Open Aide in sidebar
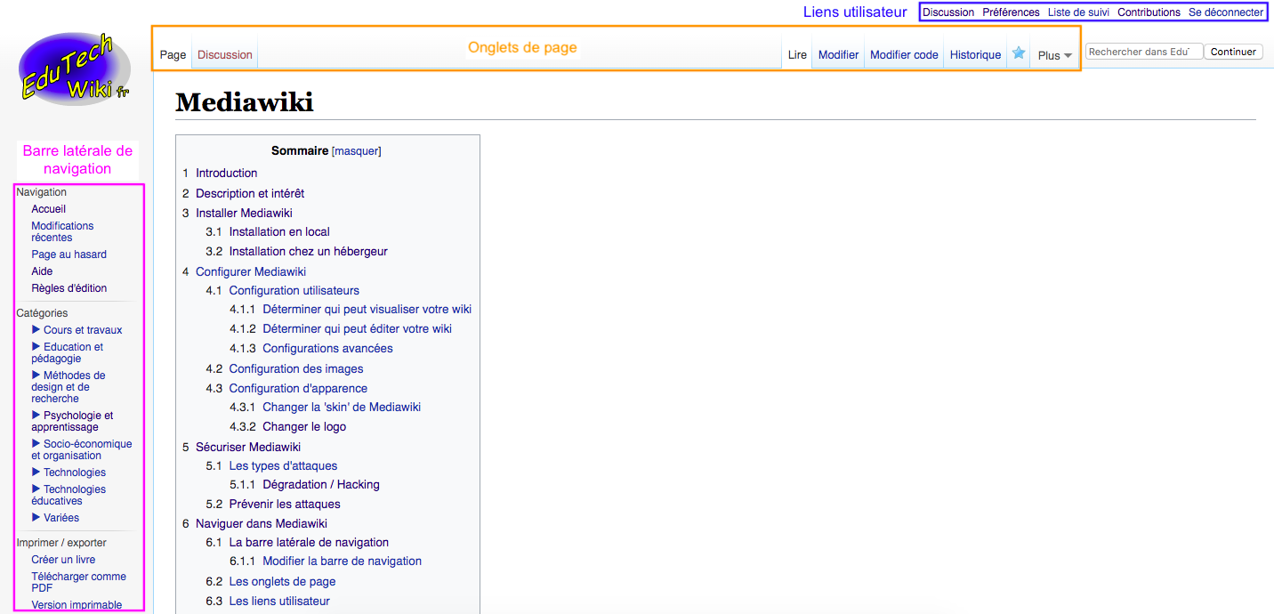1274x614 pixels. (42, 271)
